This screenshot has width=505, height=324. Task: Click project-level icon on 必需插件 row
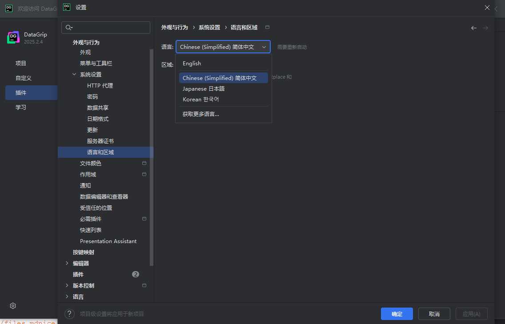point(144,219)
